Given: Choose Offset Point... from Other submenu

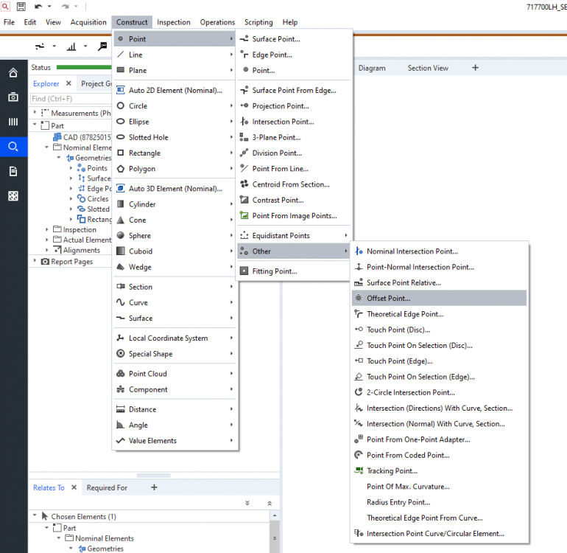Looking at the screenshot, I should coord(389,299).
